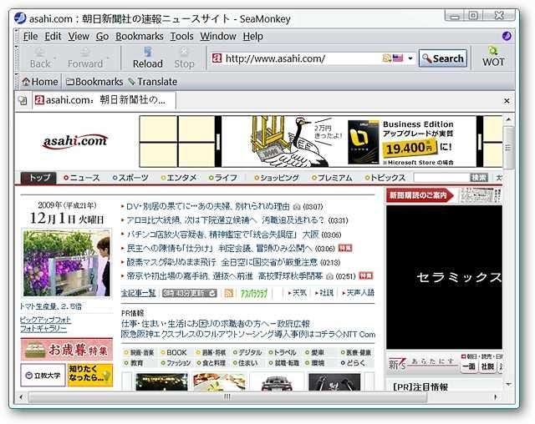This screenshot has width=535, height=424.
Task: Open the Tools menu
Action: pos(181,36)
